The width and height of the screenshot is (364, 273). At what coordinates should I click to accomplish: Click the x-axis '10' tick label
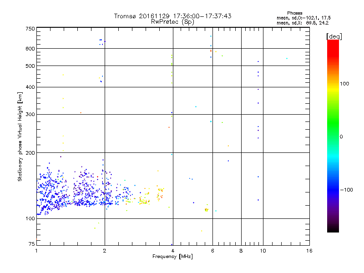[263, 251]
